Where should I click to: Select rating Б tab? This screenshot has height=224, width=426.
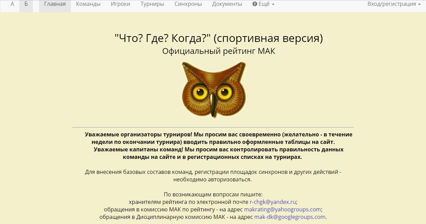pos(26,4)
